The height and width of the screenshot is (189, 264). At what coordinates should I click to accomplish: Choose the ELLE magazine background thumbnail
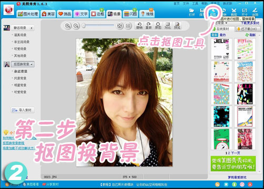(x=245, y=94)
